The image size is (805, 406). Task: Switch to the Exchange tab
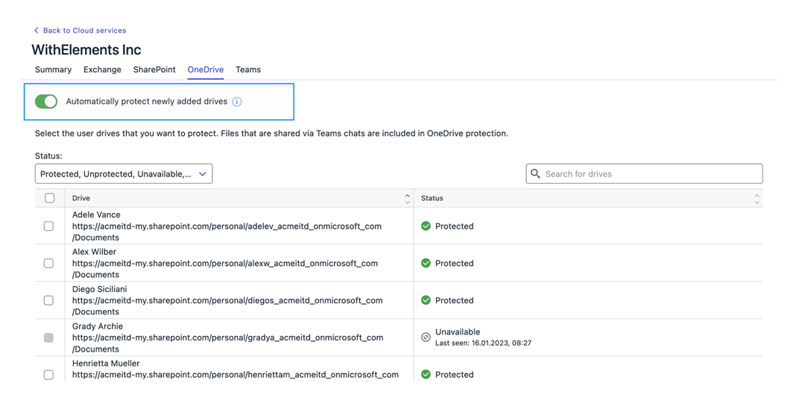[x=103, y=70]
